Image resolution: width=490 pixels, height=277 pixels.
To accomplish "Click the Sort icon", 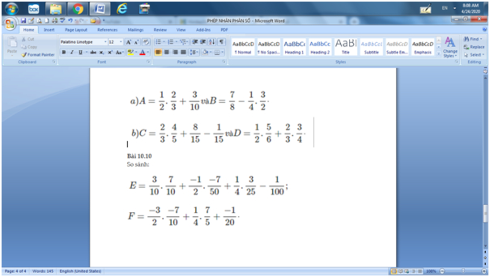I will pos(212,42).
